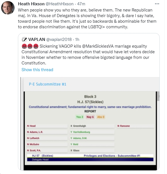Click Show this thread
Viewport: 167px width, 174px height.
[37, 70]
